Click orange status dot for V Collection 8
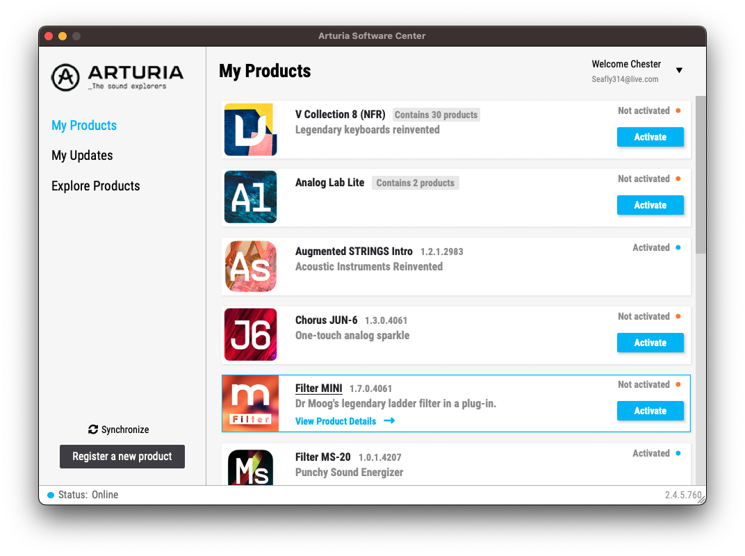 (678, 111)
